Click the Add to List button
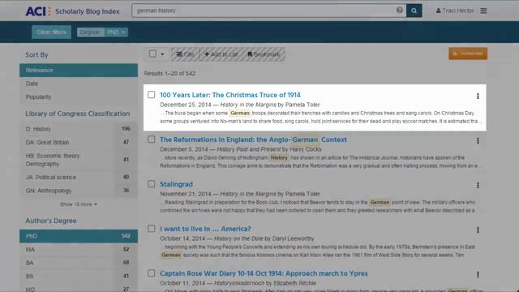The height and width of the screenshot is (292, 519). tap(221, 54)
